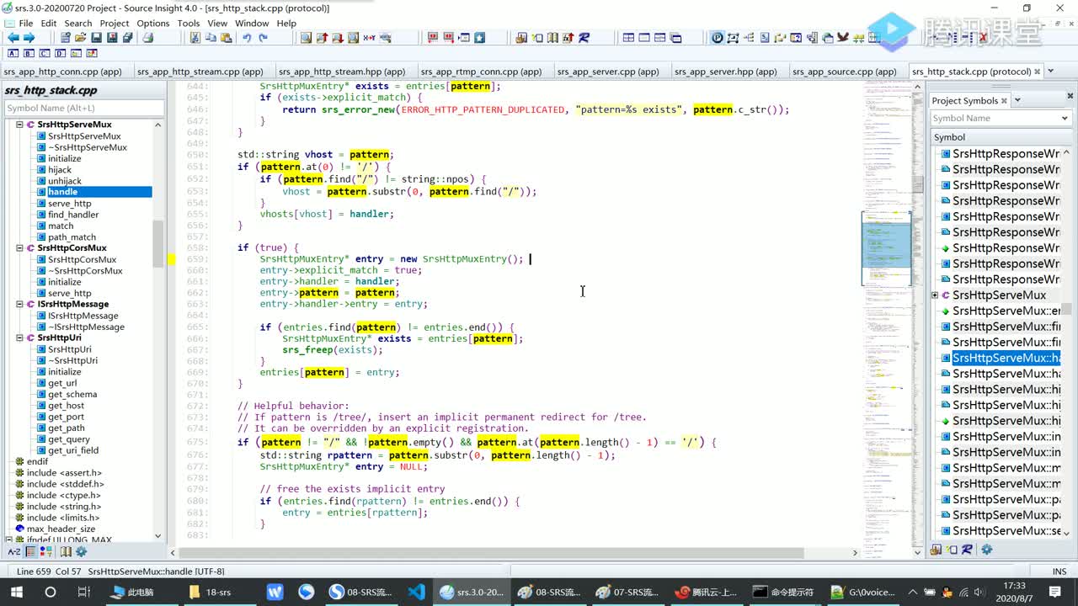This screenshot has height=606, width=1078.
Task: Open the Search menu
Action: tap(78, 24)
